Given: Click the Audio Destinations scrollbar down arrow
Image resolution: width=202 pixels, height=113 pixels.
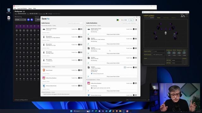Looking at the screenshot, I should pos(139,95).
